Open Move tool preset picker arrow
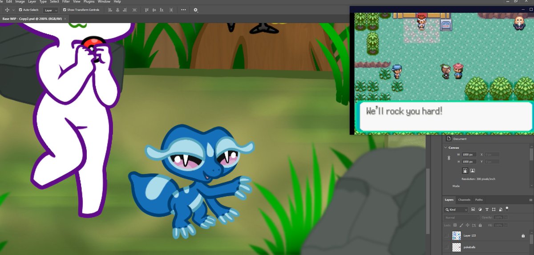 13,10
